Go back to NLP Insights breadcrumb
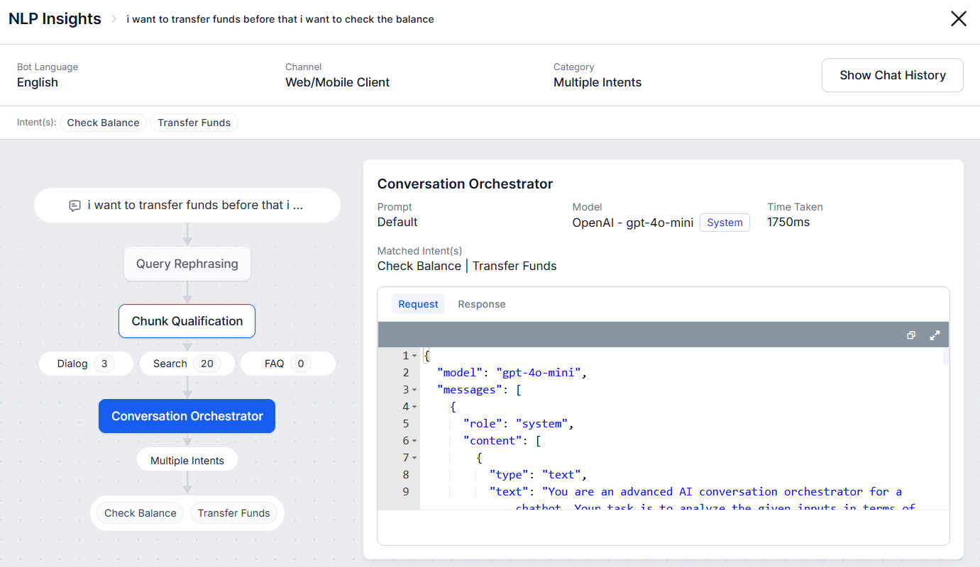Screen dimensions: 980x567 point(55,19)
